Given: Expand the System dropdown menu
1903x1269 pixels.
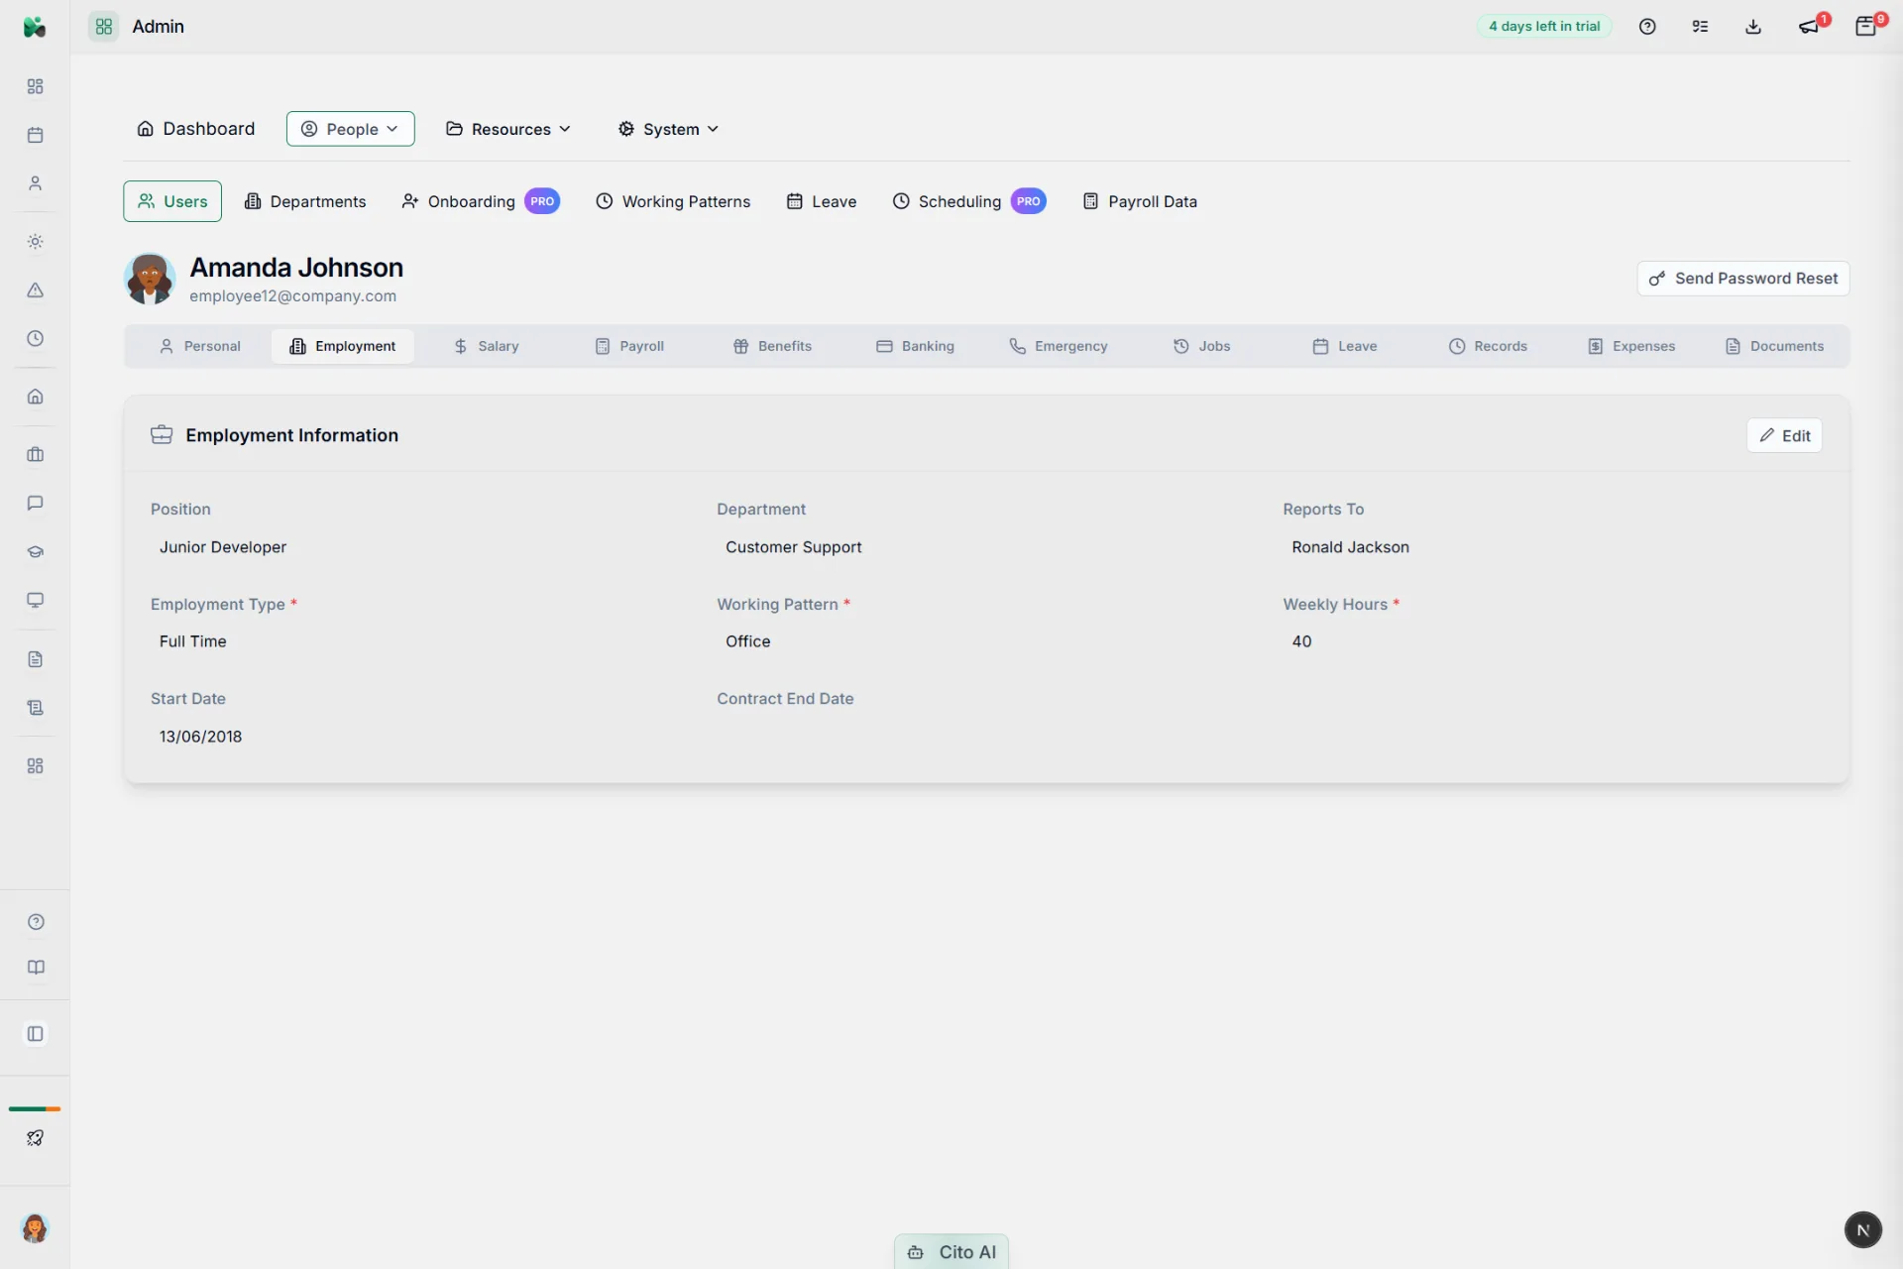Looking at the screenshot, I should pyautogui.click(x=668, y=129).
